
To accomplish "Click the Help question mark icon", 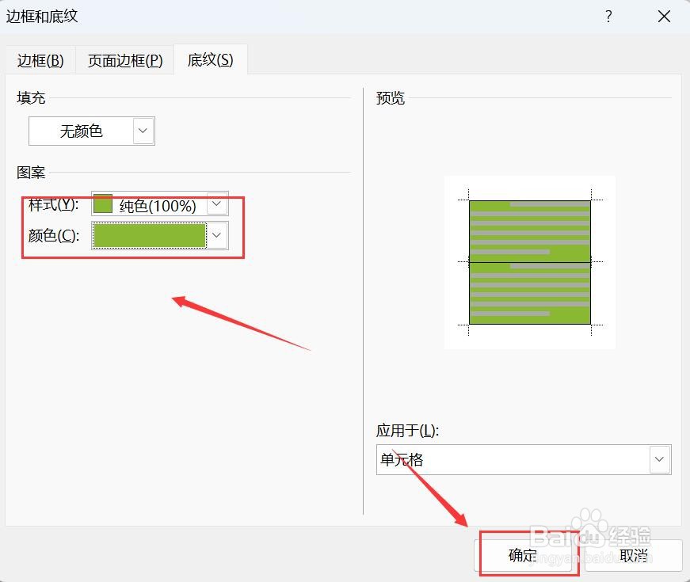I will click(608, 16).
